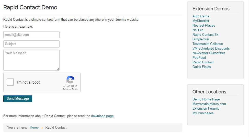Viewport: 249px width, 137px height.
Task: Click the breadcrumb arrow separator
Action: pyautogui.click(x=42, y=128)
